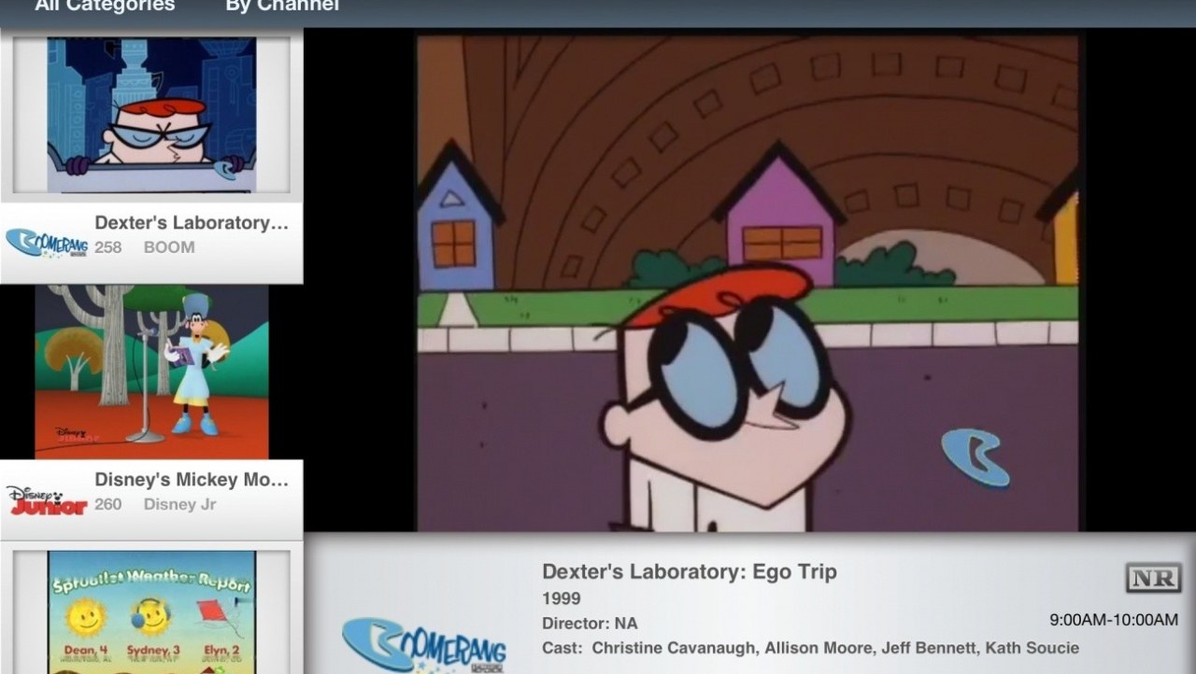Open the Disney's Mickey Mouse show thumbnail
Image resolution: width=1196 pixels, height=674 pixels.
[x=151, y=372]
